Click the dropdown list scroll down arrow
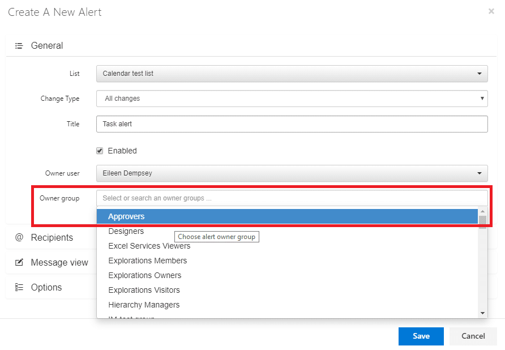The width and height of the screenshot is (505, 350). point(482,313)
